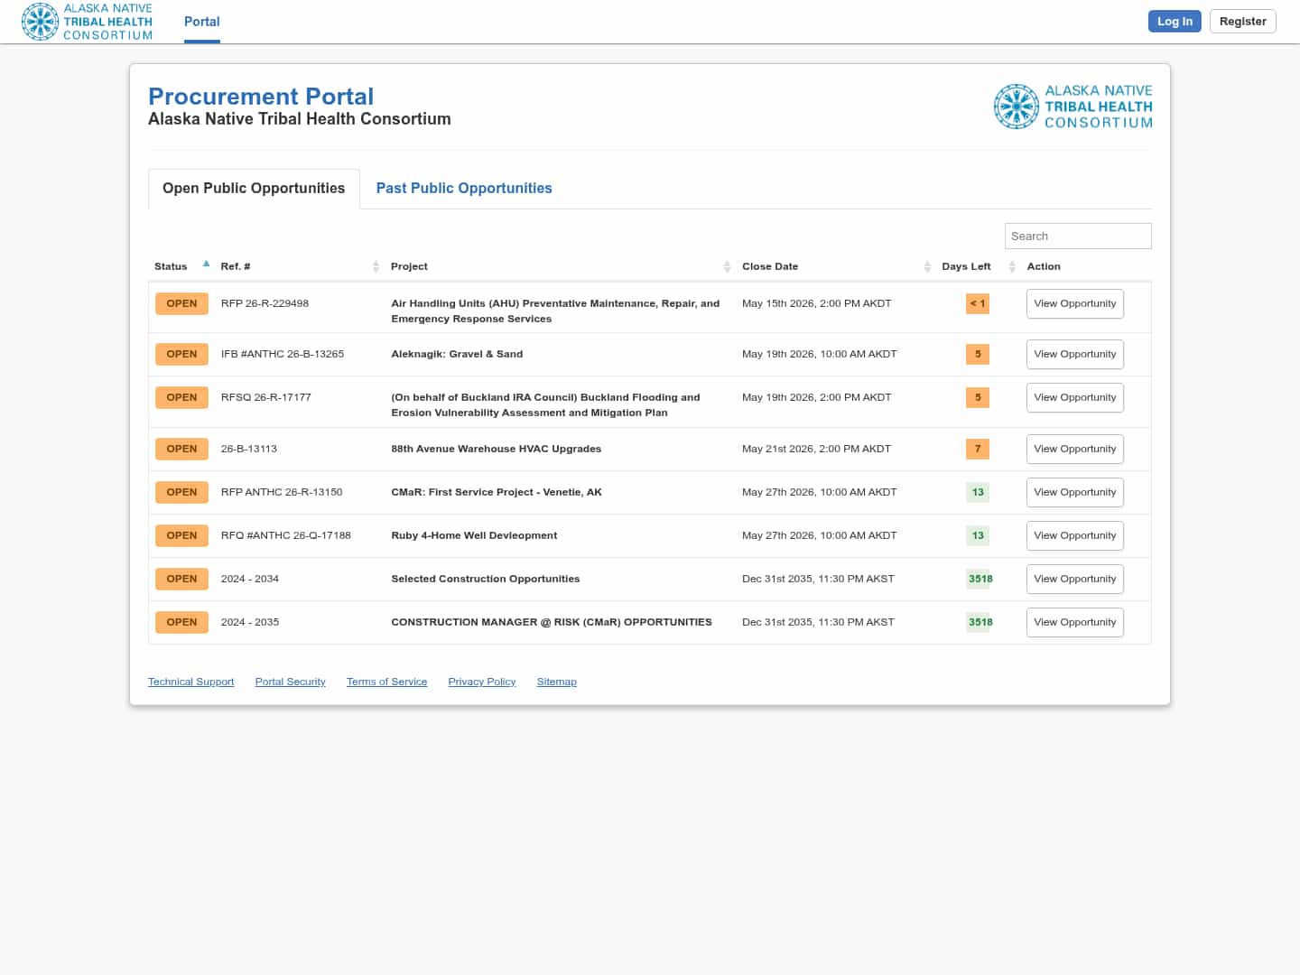
Task: Sort the table by the Project column arrows
Action: coord(727,266)
